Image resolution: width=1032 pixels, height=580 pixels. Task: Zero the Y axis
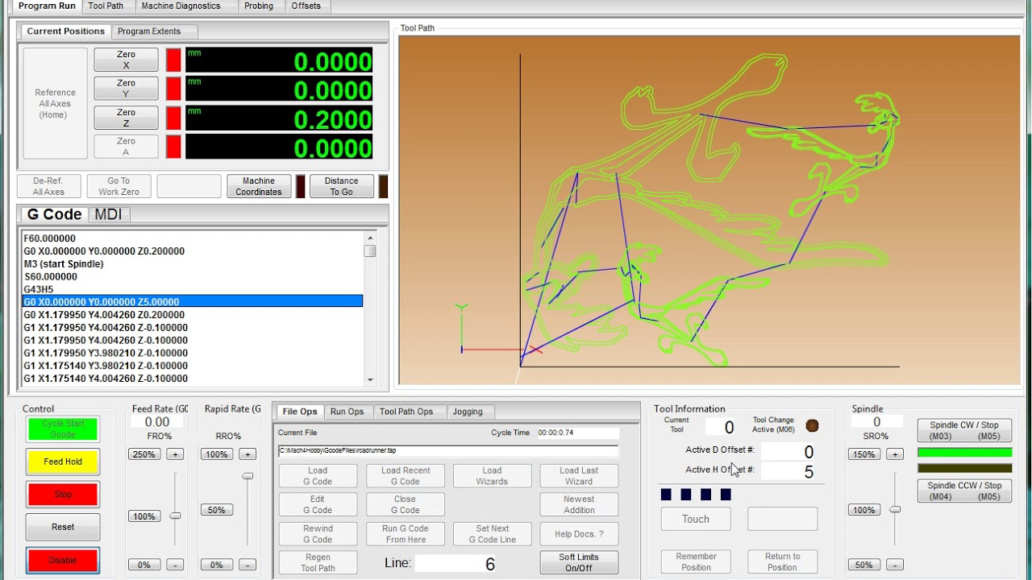(x=126, y=89)
